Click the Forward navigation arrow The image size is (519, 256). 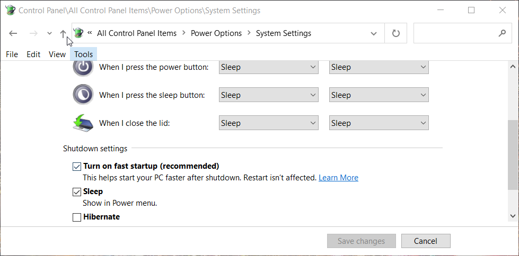(x=33, y=33)
